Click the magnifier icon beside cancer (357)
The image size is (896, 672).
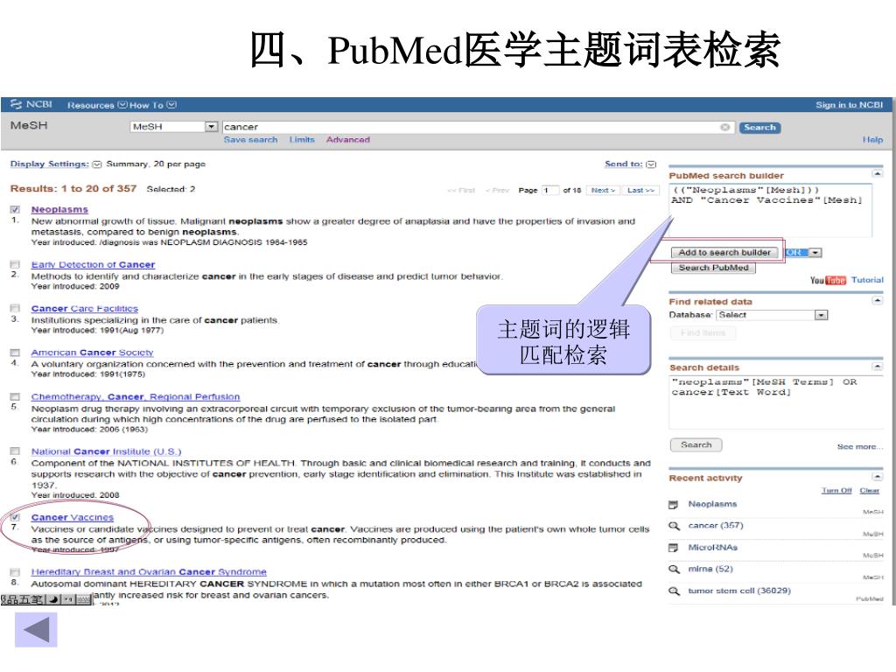[x=675, y=526]
